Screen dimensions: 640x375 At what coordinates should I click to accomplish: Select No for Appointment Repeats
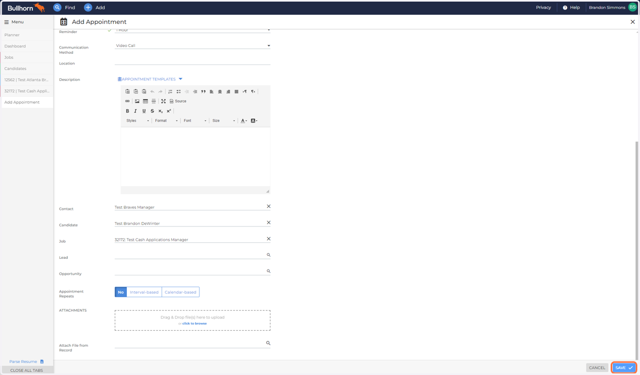click(x=121, y=292)
